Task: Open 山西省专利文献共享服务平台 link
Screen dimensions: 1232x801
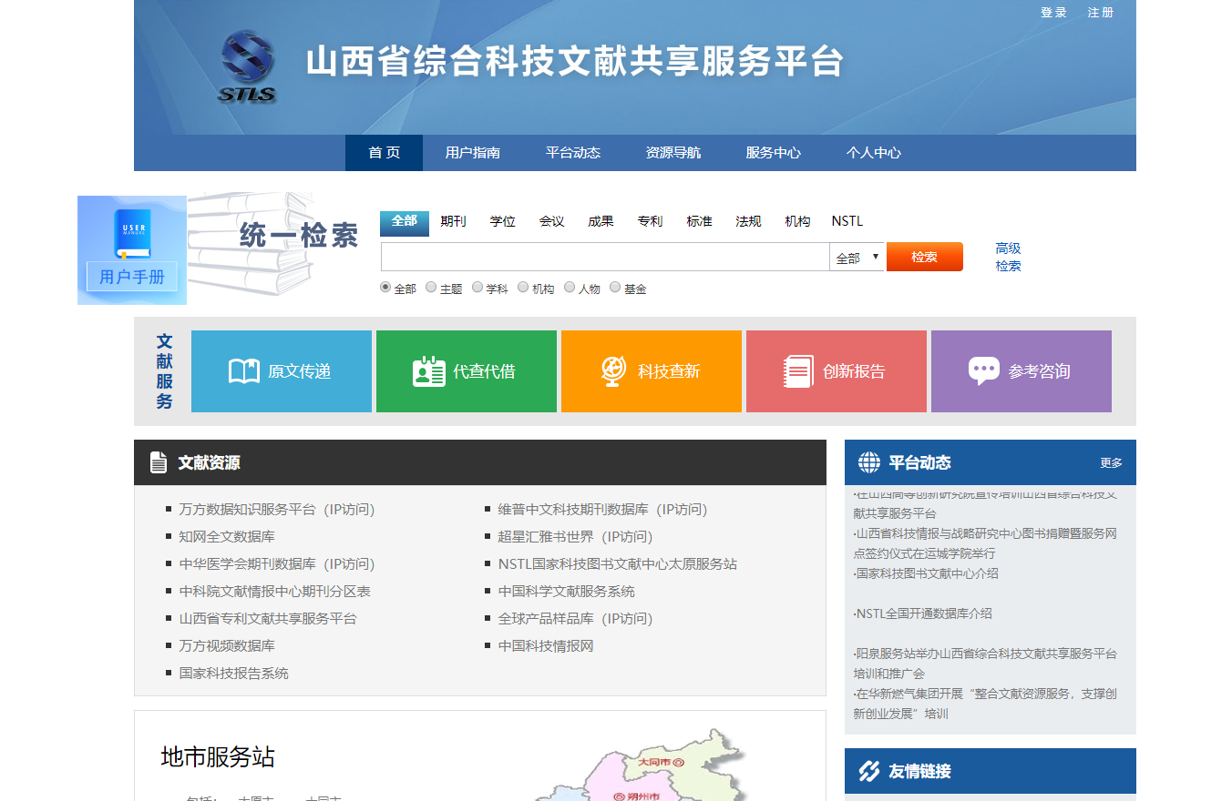Action: tap(268, 619)
